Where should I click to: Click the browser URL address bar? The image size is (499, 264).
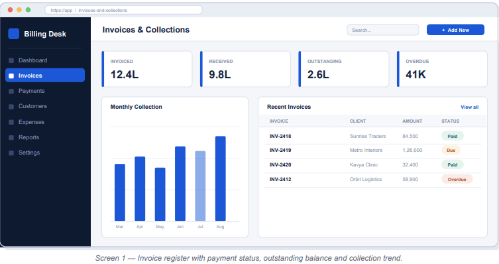(123, 10)
